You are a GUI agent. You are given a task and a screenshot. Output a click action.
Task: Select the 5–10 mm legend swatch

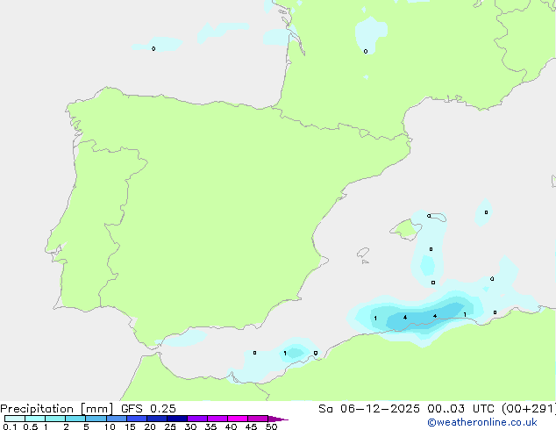click(96, 419)
